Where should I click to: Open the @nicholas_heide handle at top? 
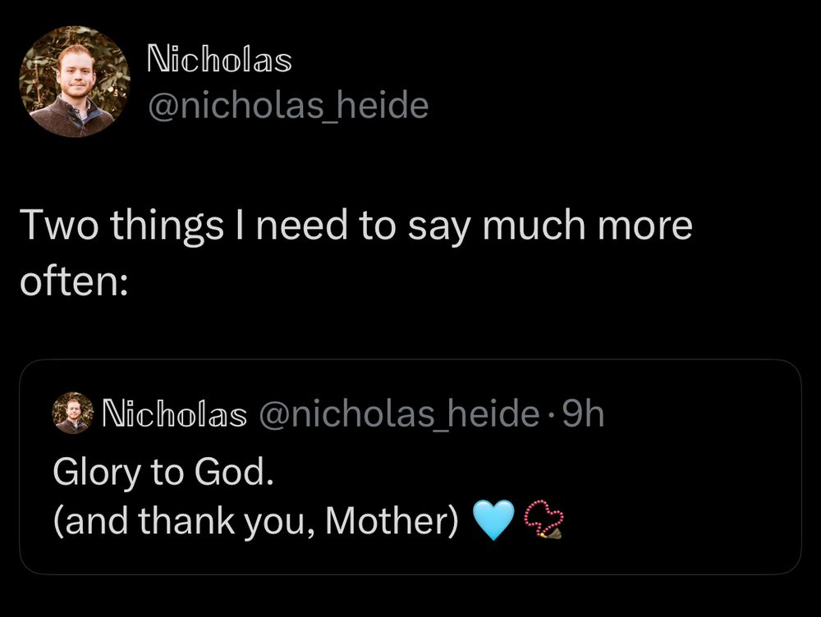pos(288,106)
